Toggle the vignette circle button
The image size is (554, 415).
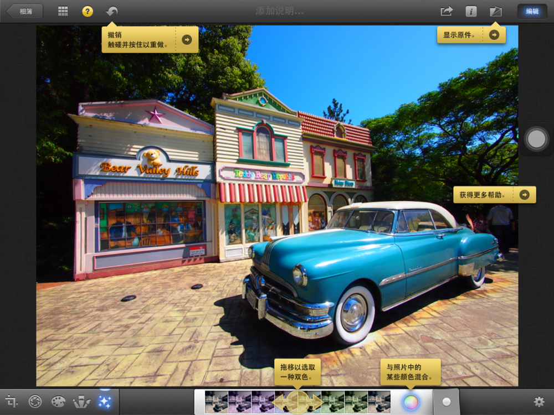click(x=446, y=402)
